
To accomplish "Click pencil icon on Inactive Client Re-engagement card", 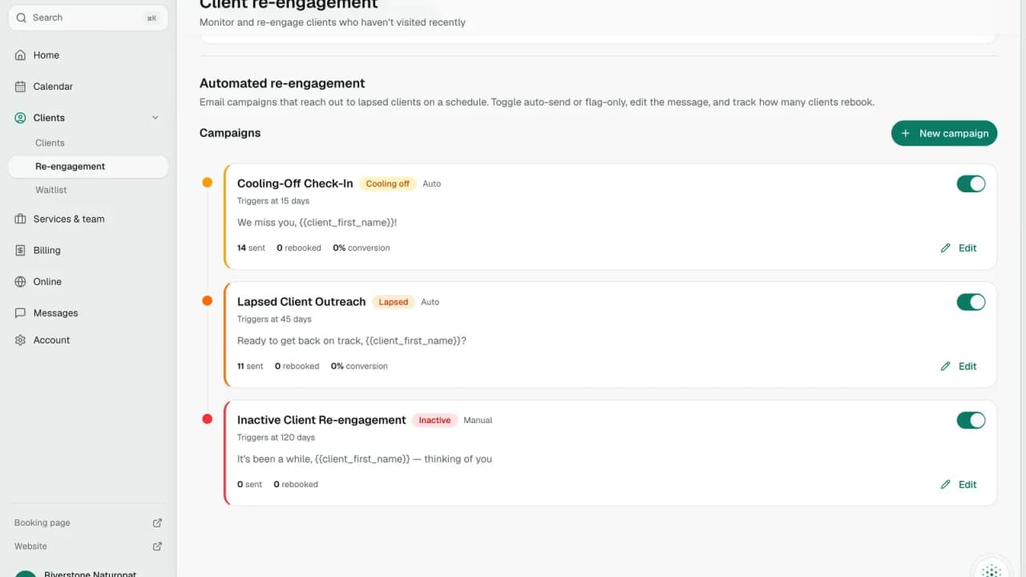I will pos(945,485).
